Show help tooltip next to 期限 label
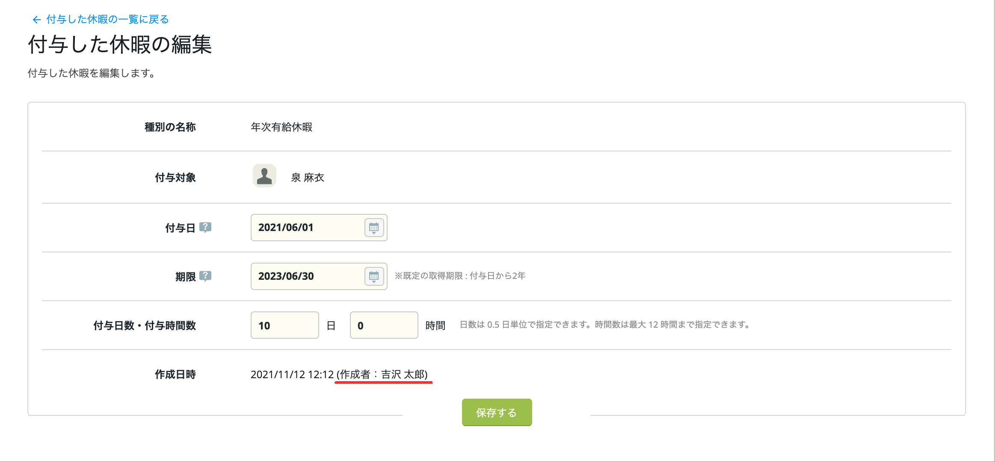The width and height of the screenshot is (995, 462). click(x=205, y=276)
